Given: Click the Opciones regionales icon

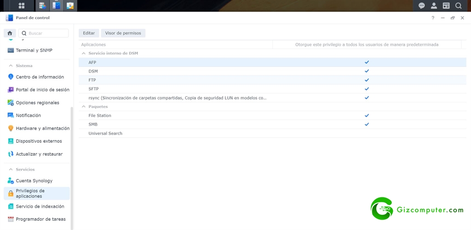Looking at the screenshot, I should (x=11, y=102).
